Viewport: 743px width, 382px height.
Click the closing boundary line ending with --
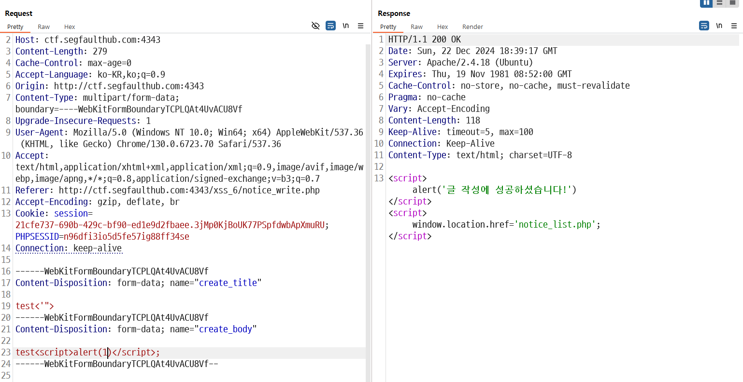pyautogui.click(x=117, y=364)
